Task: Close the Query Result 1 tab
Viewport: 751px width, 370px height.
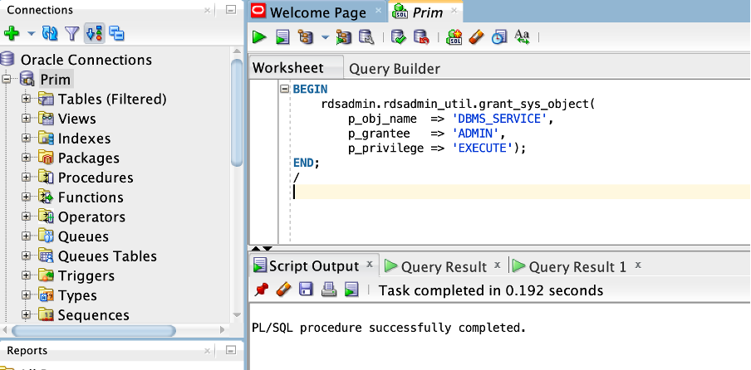Action: pyautogui.click(x=637, y=265)
